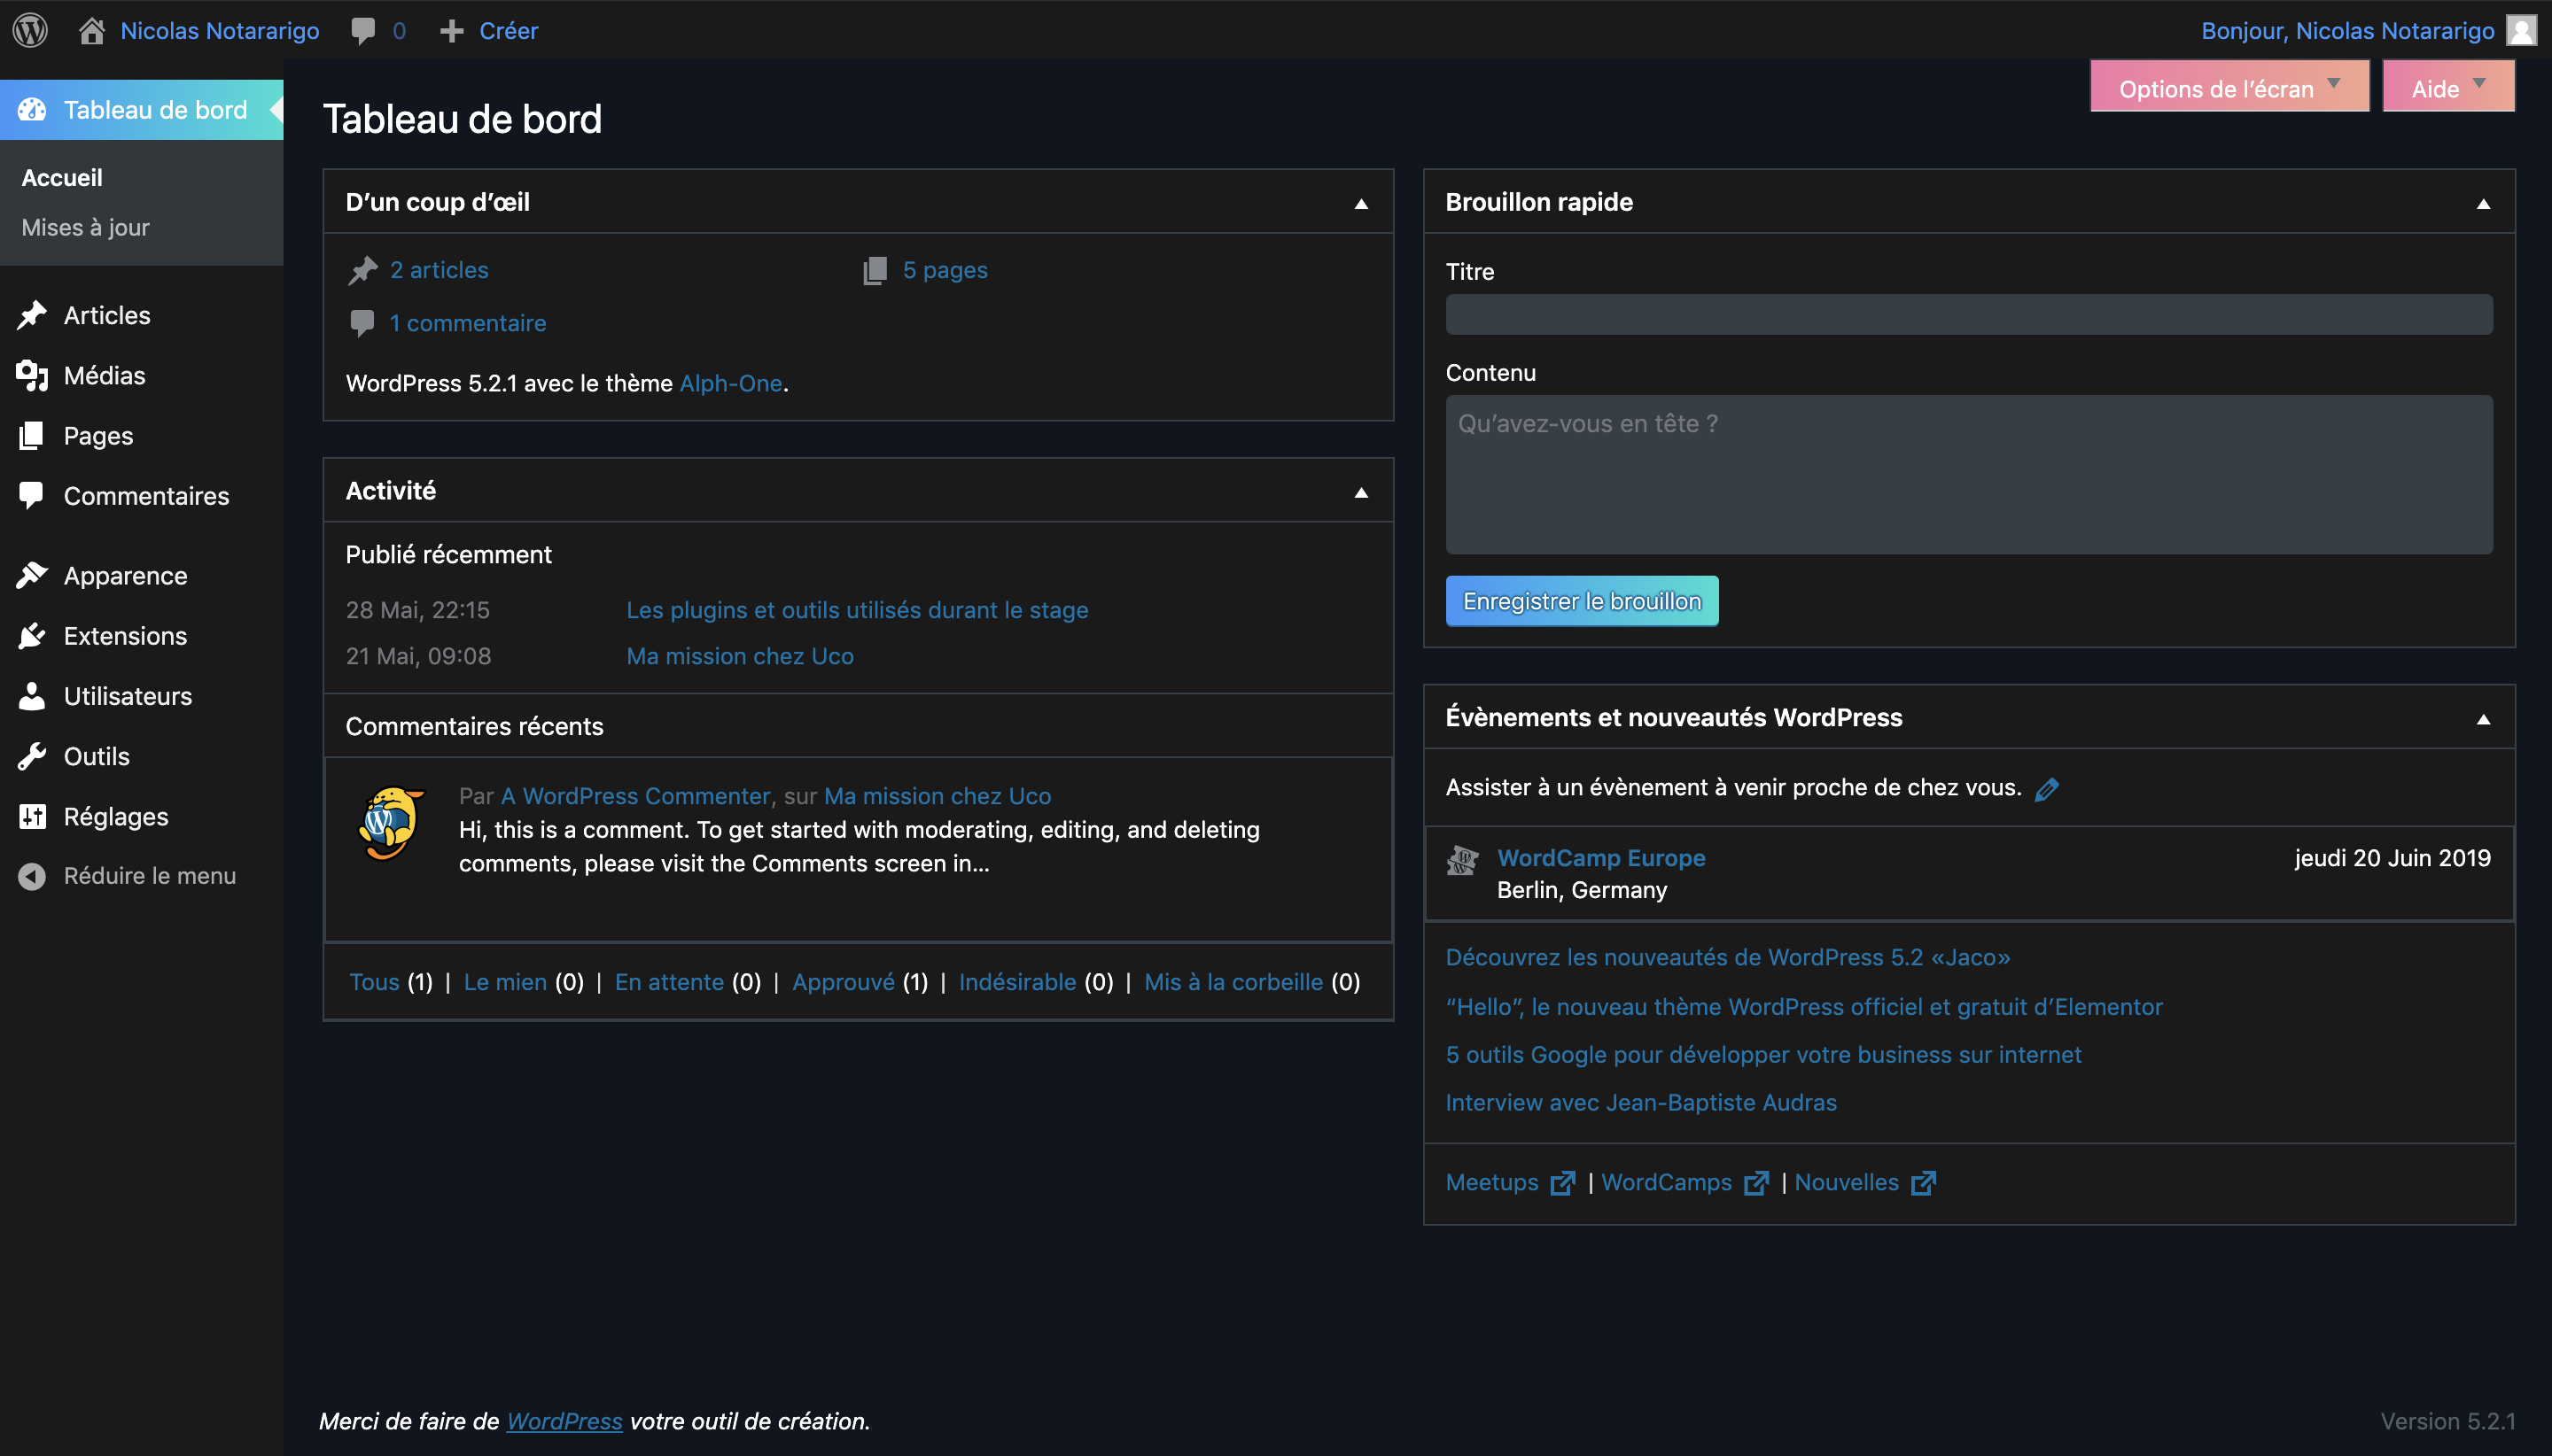Open Découvrez les nouveautés de WordPress 5.2 link
Image resolution: width=2552 pixels, height=1456 pixels.
click(x=1728, y=957)
